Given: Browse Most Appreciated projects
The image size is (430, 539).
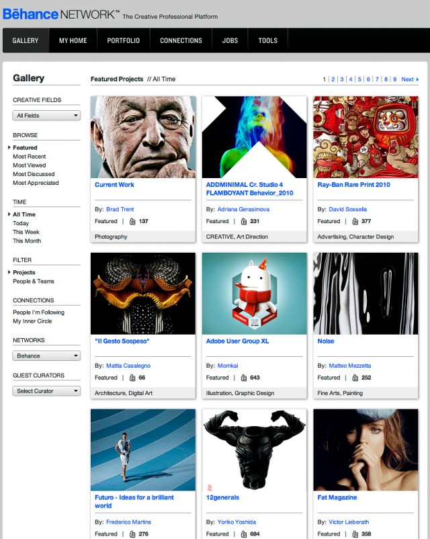Looking at the screenshot, I should (x=36, y=183).
